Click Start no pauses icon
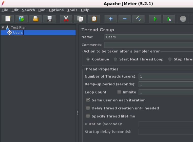Screen dimensions: 193x142 pyautogui.click(x=169, y=19)
